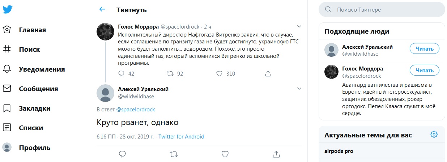The height and width of the screenshot is (162, 447).
Task: Open trends settings gear icon
Action: (434, 135)
